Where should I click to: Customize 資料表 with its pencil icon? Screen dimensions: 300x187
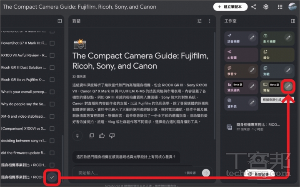click(x=252, y=103)
